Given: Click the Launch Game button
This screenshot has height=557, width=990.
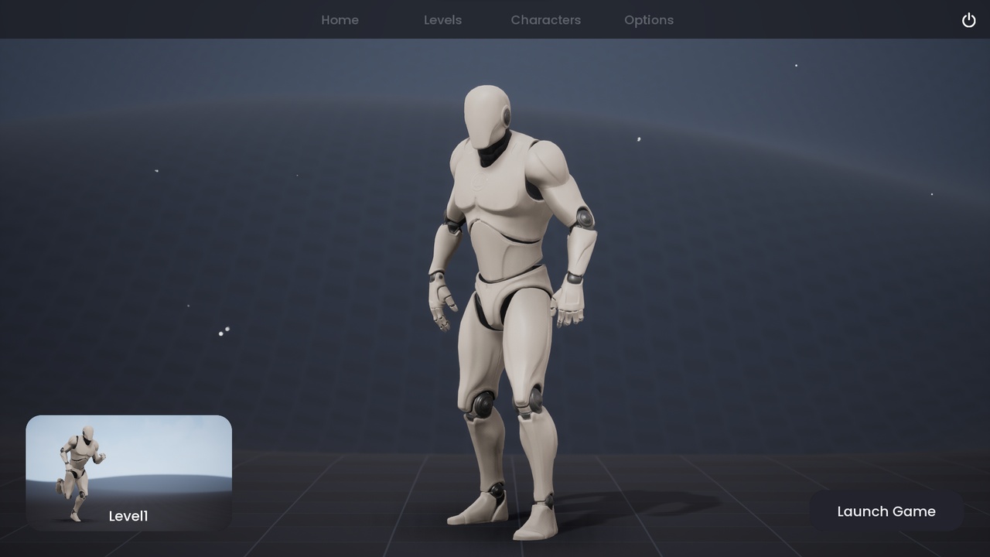Looking at the screenshot, I should [x=886, y=511].
